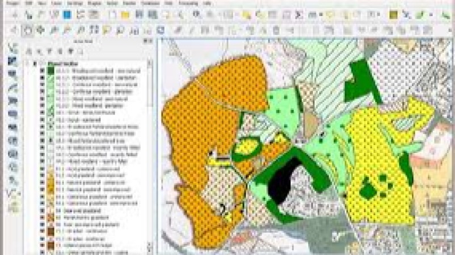Select the Pan Map hand tool
Screen dimensions: 455x255
pos(28,30)
